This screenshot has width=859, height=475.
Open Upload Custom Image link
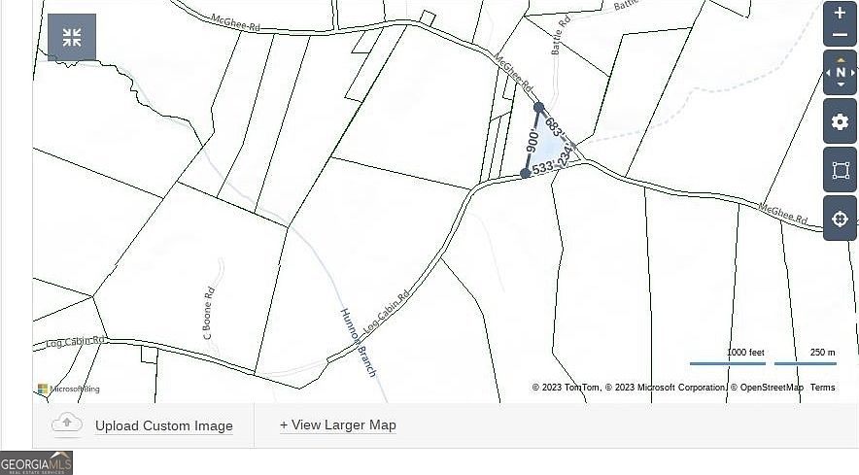164,425
